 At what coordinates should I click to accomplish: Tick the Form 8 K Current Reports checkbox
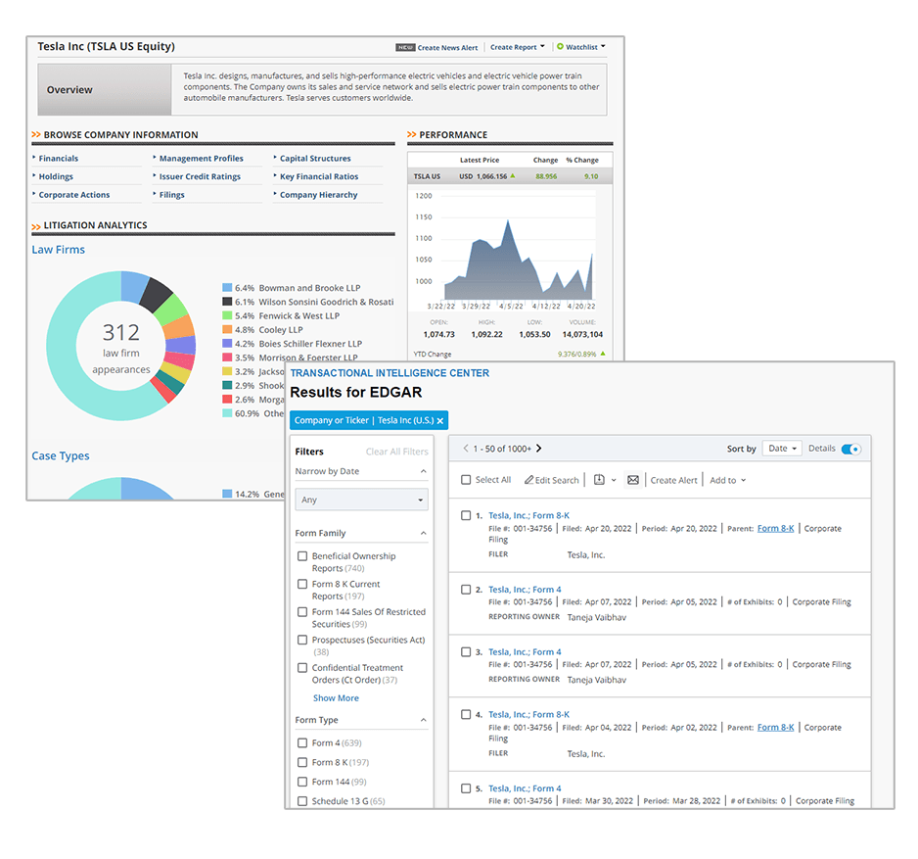tap(302, 584)
